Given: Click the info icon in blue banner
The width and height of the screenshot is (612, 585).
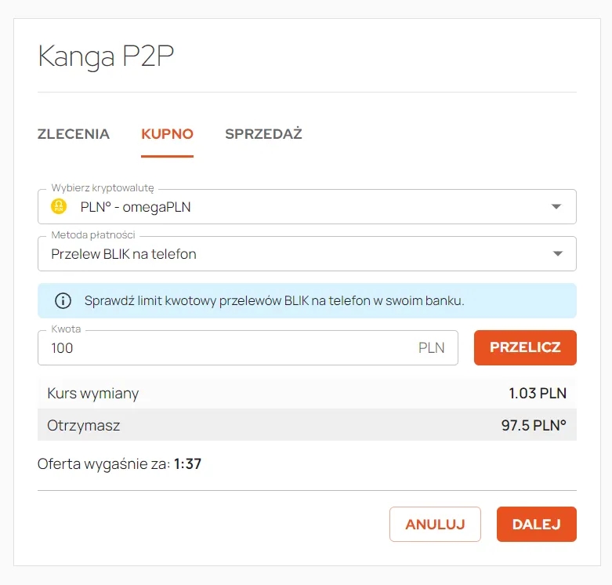Looking at the screenshot, I should tap(63, 300).
